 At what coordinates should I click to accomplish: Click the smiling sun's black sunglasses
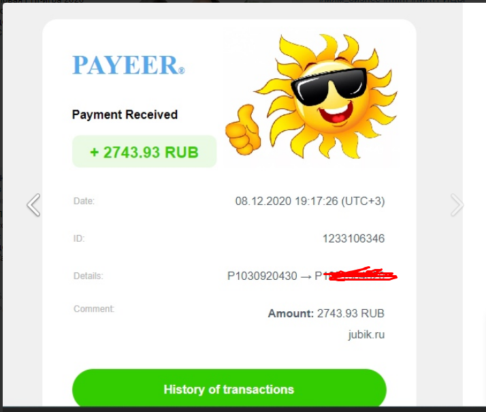[x=329, y=86]
